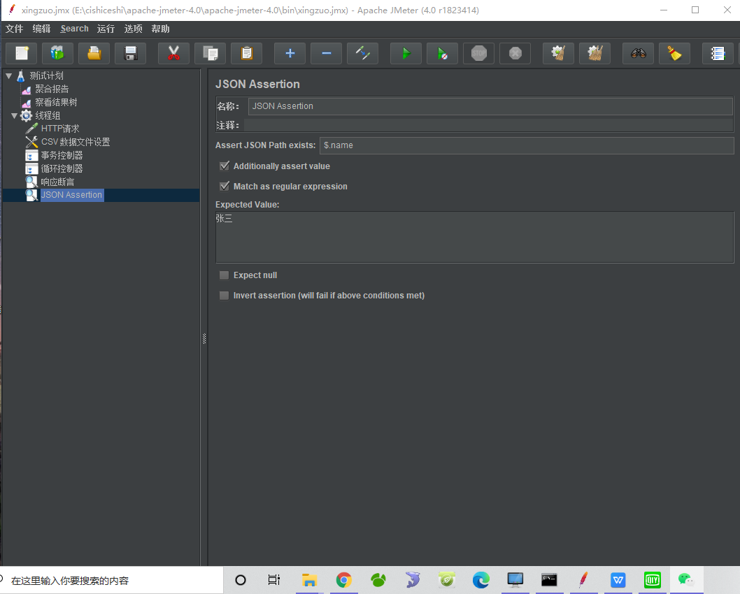The image size is (740, 594).
Task: Collapse the 测试计划 tree node
Action: (x=9, y=75)
